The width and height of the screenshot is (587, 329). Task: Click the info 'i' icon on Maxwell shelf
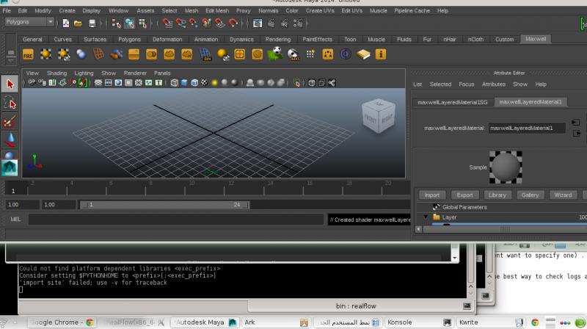[x=381, y=54]
